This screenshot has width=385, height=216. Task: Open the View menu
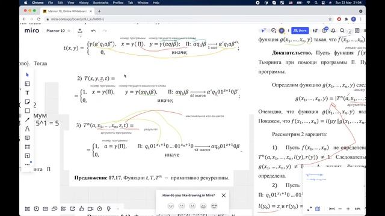click(71, 2)
